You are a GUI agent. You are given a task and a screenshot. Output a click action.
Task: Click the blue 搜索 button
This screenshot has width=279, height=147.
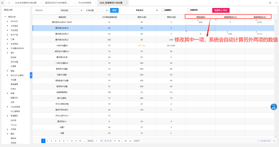[x=114, y=10]
